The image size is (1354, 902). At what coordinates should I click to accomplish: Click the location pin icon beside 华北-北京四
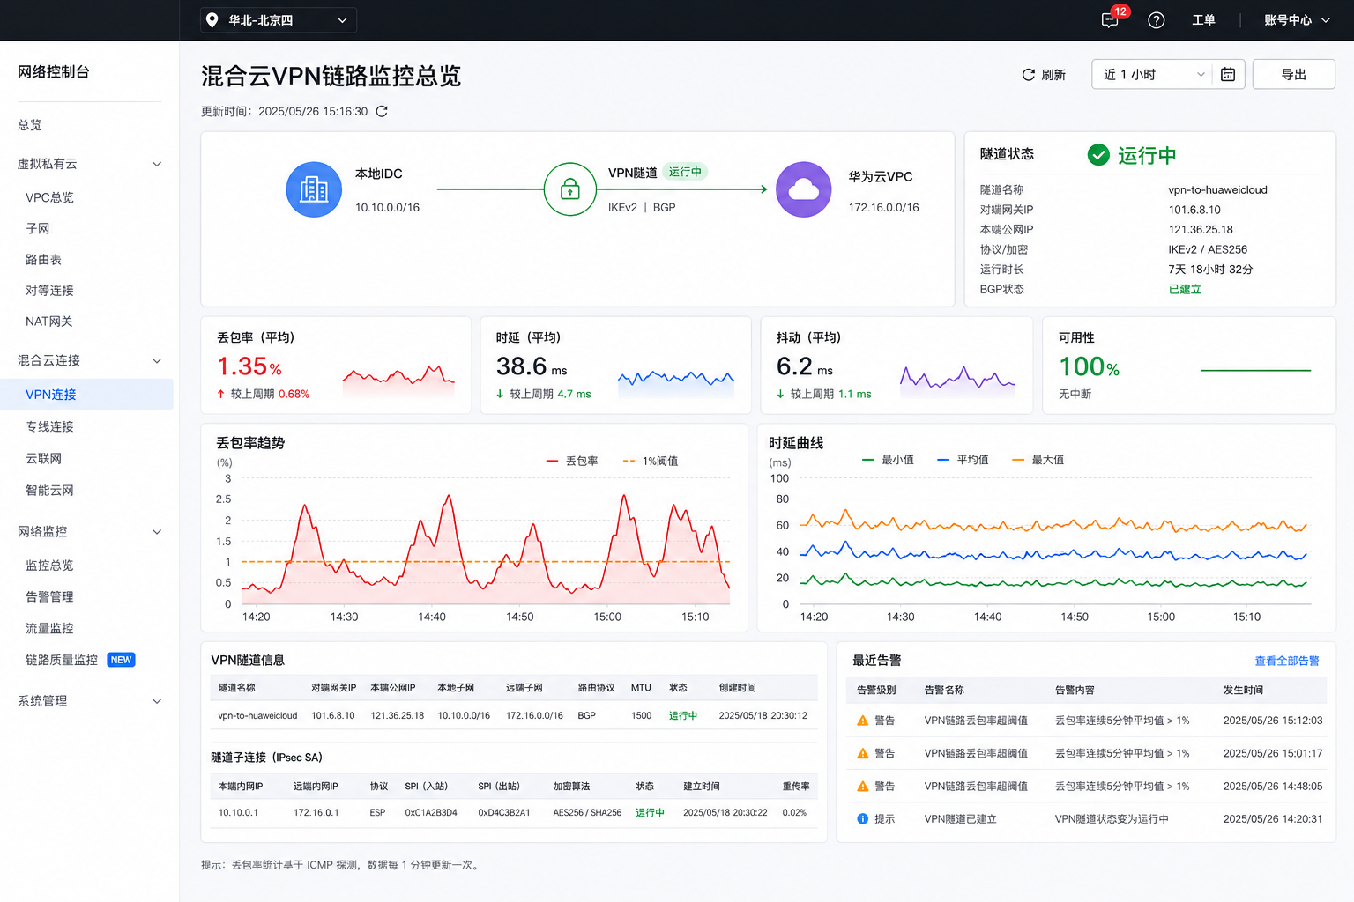pyautogui.click(x=212, y=19)
